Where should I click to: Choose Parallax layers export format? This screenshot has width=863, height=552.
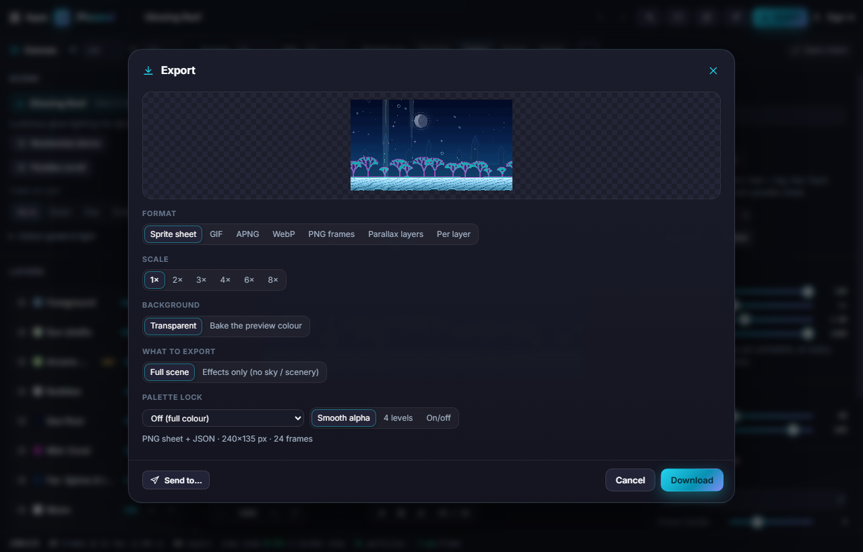[x=396, y=234]
